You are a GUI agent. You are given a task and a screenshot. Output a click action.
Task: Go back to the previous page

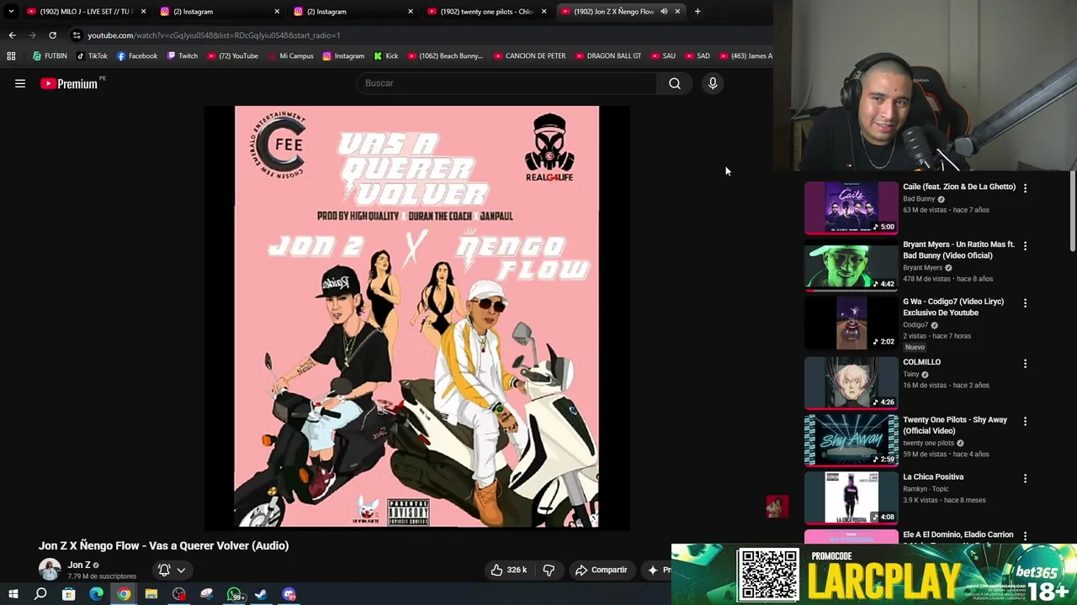[x=12, y=35]
